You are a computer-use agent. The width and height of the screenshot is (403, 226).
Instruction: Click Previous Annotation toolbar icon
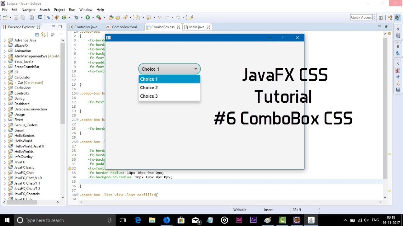click(x=149, y=18)
